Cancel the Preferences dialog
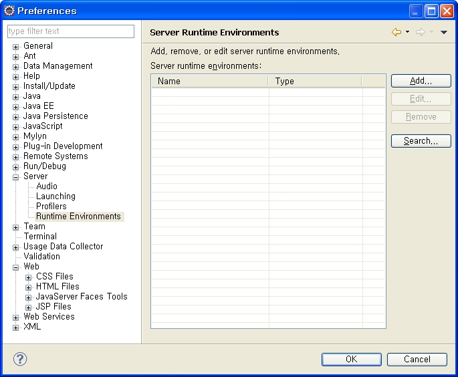The height and width of the screenshot is (377, 458). pyautogui.click(x=417, y=360)
